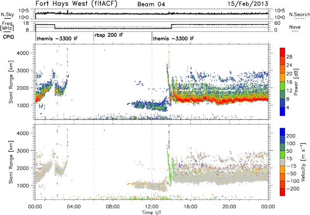Click the '08:00' time tick label
The image size is (310, 215).
[113, 207]
